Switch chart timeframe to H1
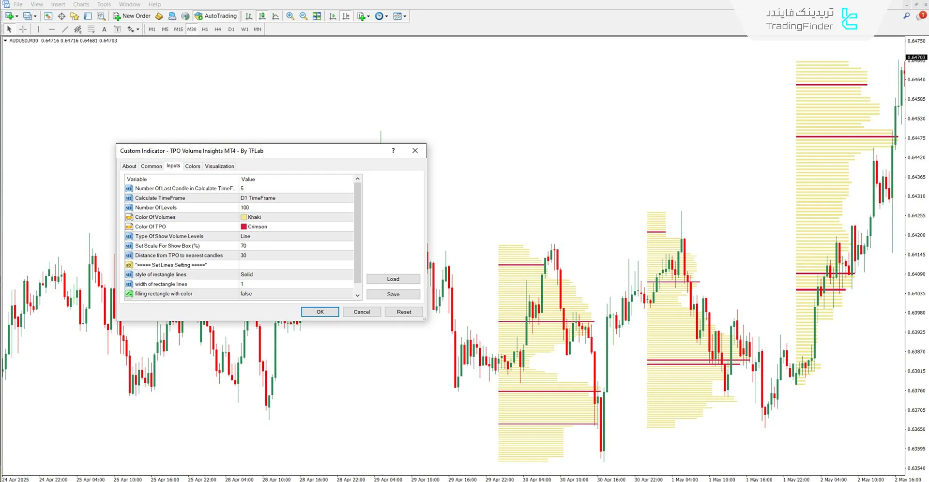Screen dimensions: 929x482 pos(205,29)
